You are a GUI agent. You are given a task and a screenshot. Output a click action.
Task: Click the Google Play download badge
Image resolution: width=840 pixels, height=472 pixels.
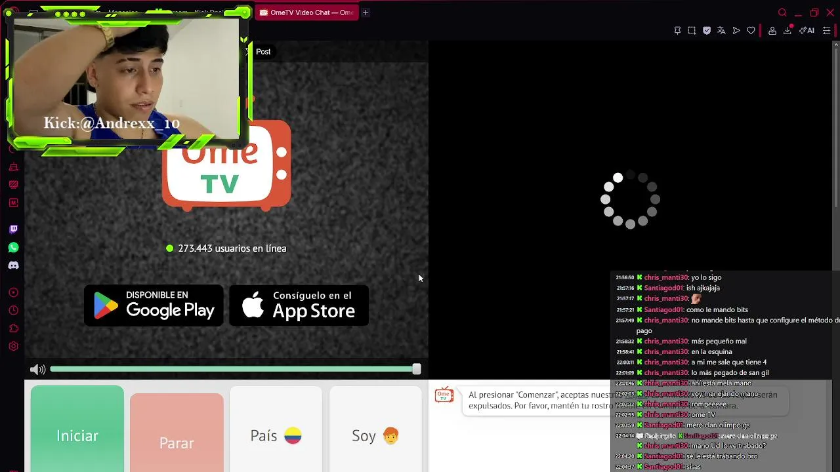pyautogui.click(x=154, y=305)
